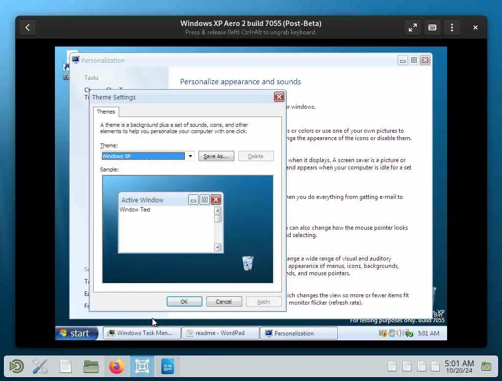This screenshot has height=381, width=502.
Task: Close the Personalization window
Action: pos(425,60)
